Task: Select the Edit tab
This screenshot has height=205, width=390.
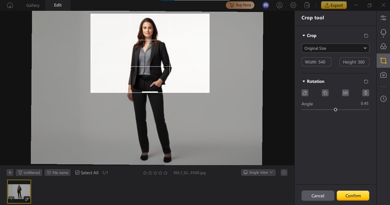Action: tap(58, 5)
